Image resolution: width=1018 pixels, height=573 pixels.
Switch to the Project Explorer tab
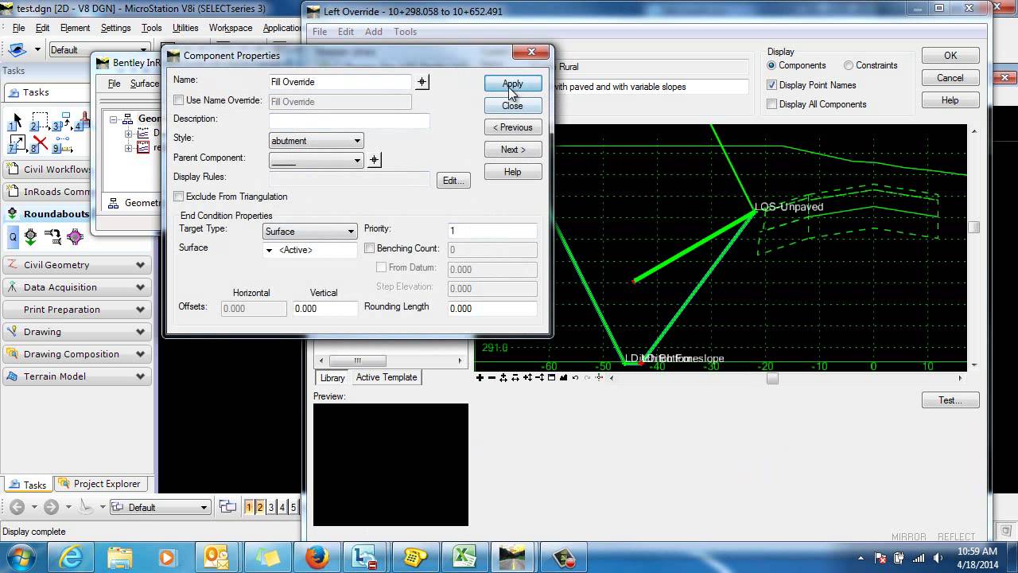(99, 484)
